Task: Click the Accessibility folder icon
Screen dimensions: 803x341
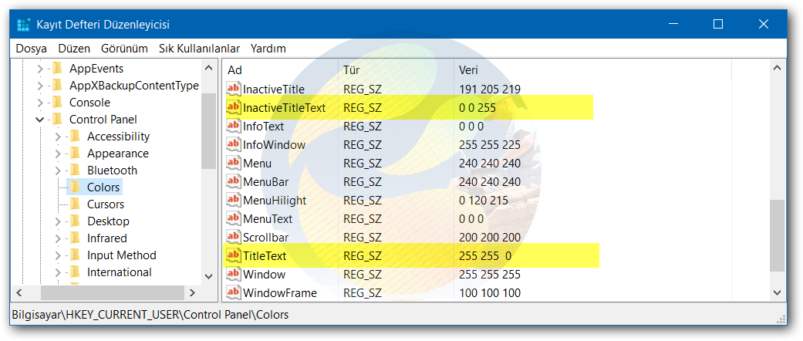Action: pyautogui.click(x=76, y=137)
